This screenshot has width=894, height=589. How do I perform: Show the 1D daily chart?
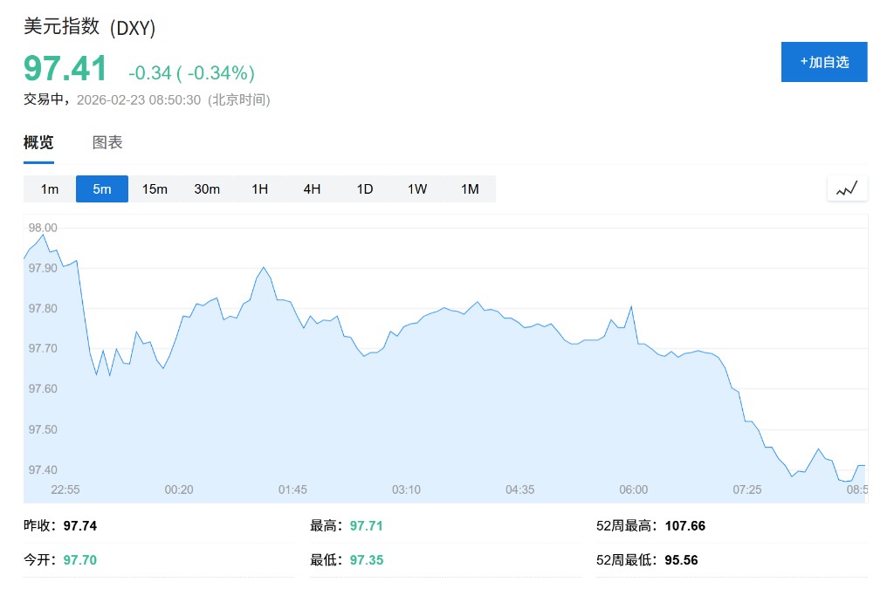coord(365,189)
